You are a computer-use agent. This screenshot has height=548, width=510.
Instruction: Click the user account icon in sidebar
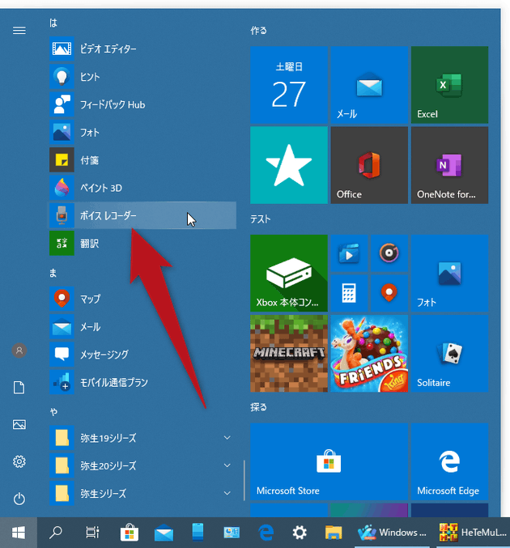(x=19, y=350)
